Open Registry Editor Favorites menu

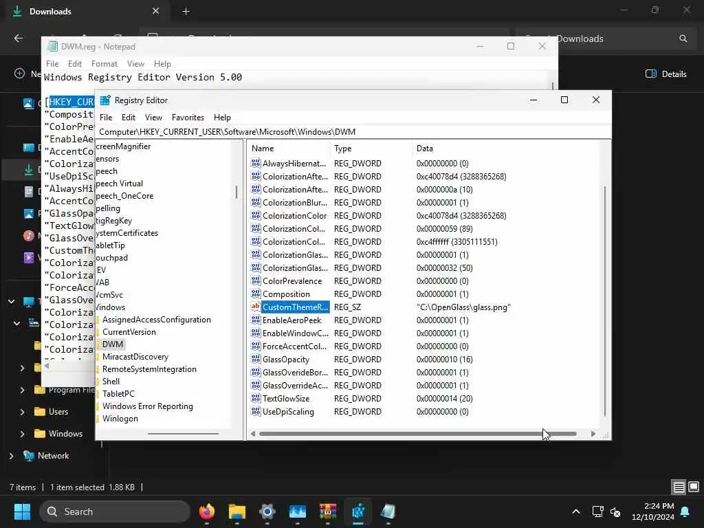coord(188,117)
